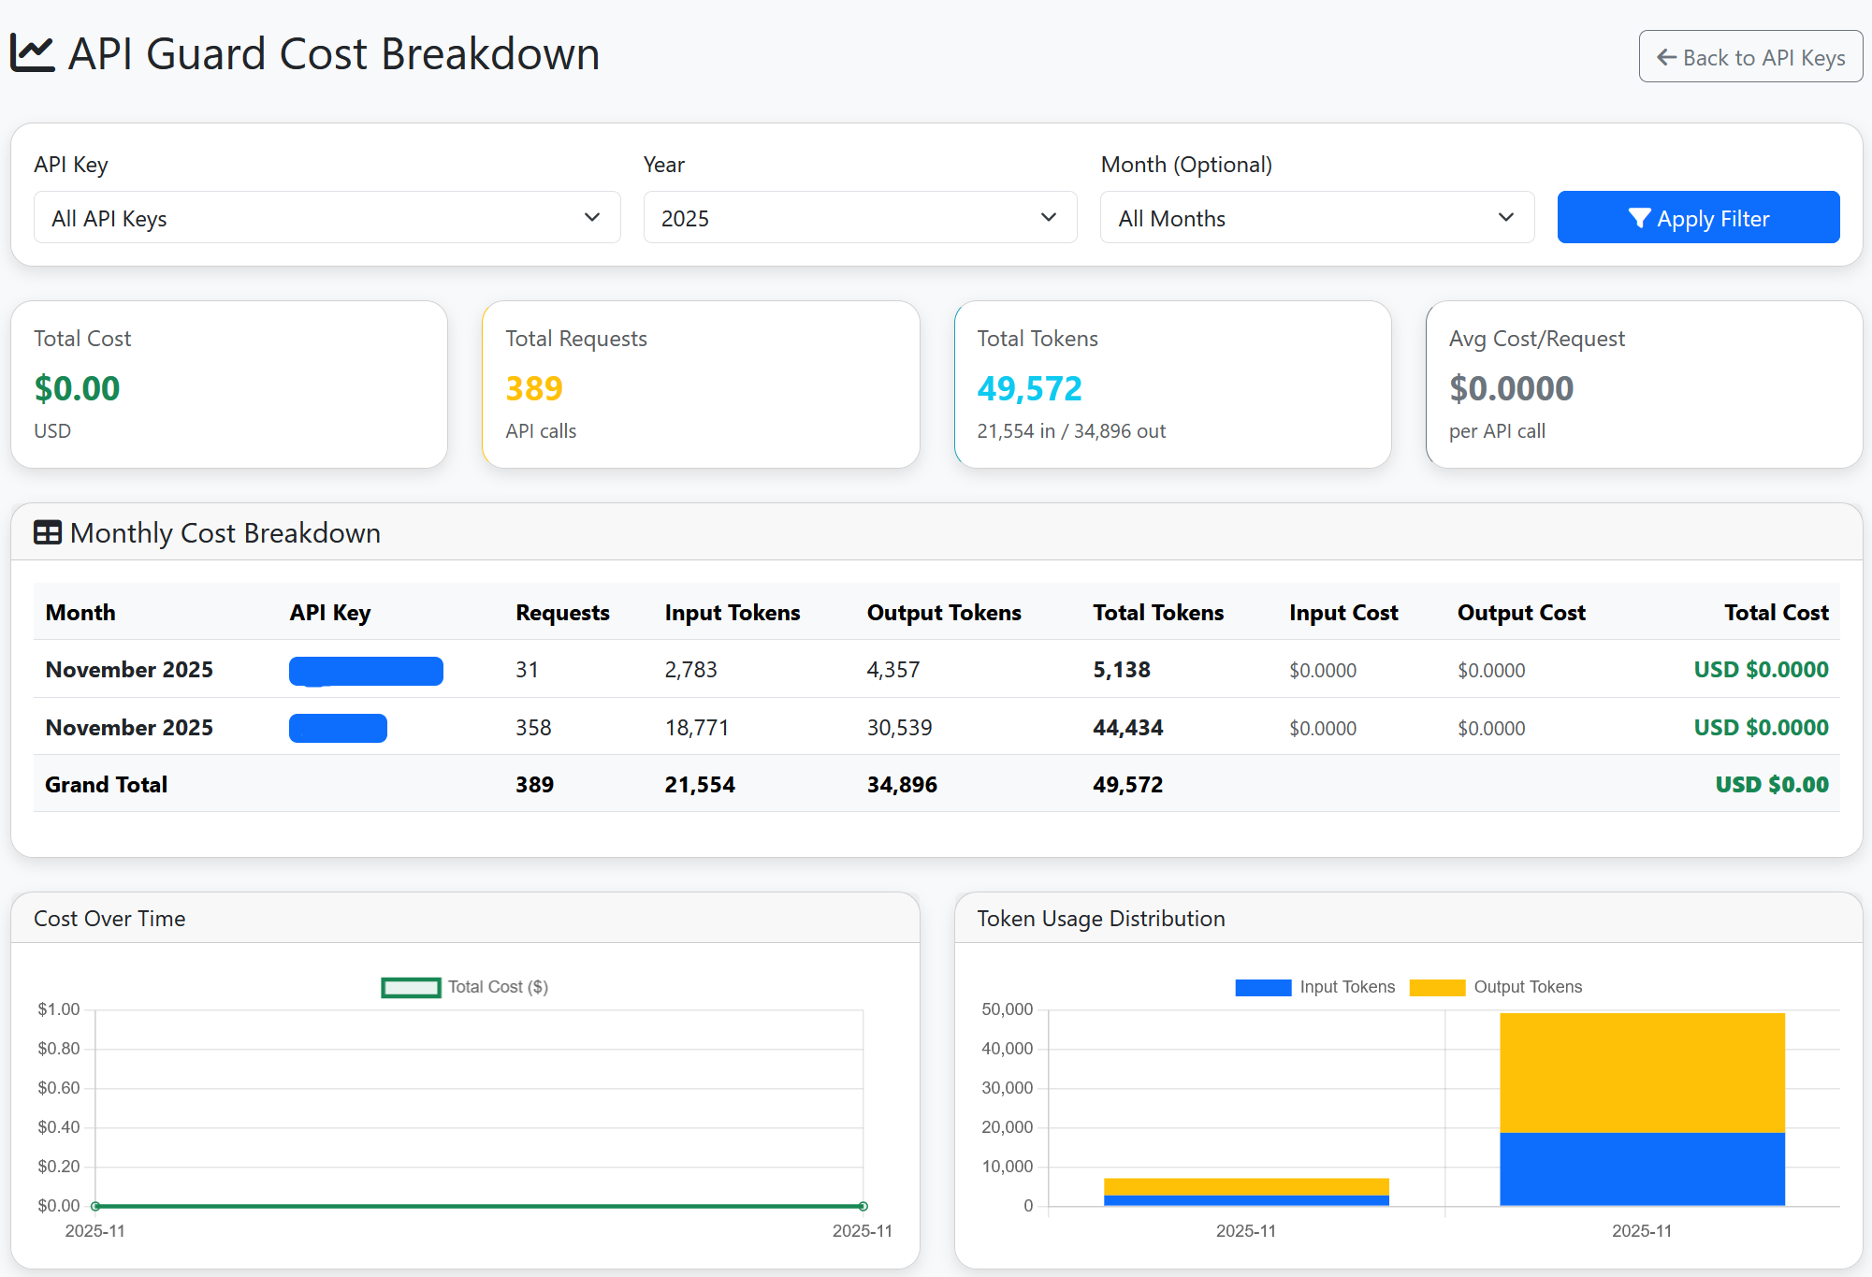
Task: Toggle Input Tokens visibility in the legend
Action: click(x=1346, y=986)
